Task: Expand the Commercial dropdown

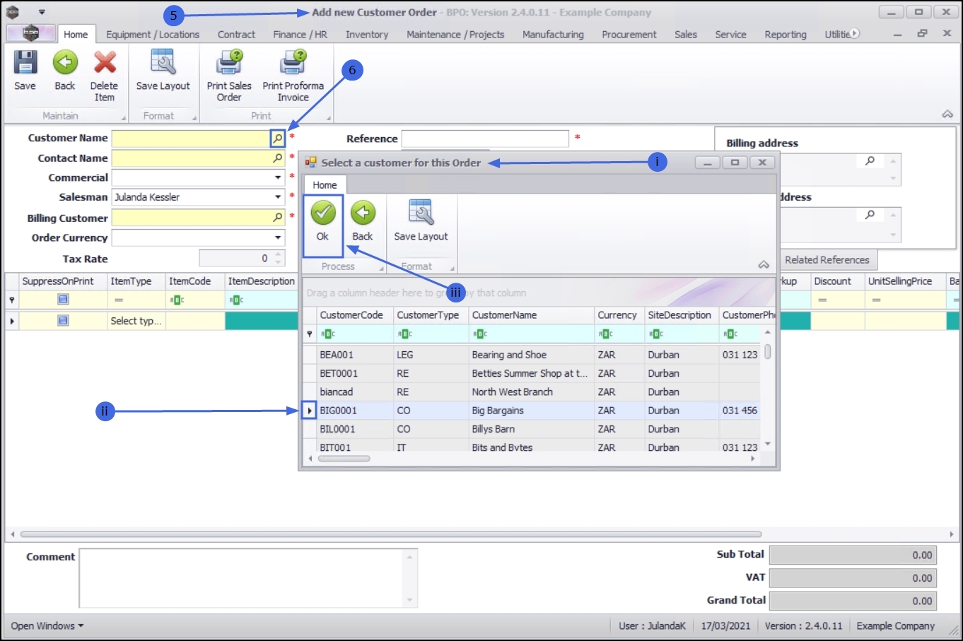Action: 278,178
